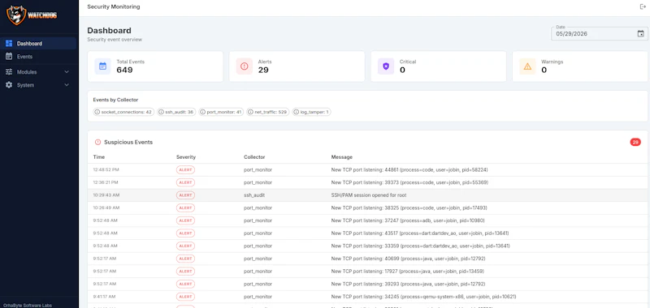The height and width of the screenshot is (308, 650).
Task: Click the Suspicious Events alert icon
Action: 97,142
